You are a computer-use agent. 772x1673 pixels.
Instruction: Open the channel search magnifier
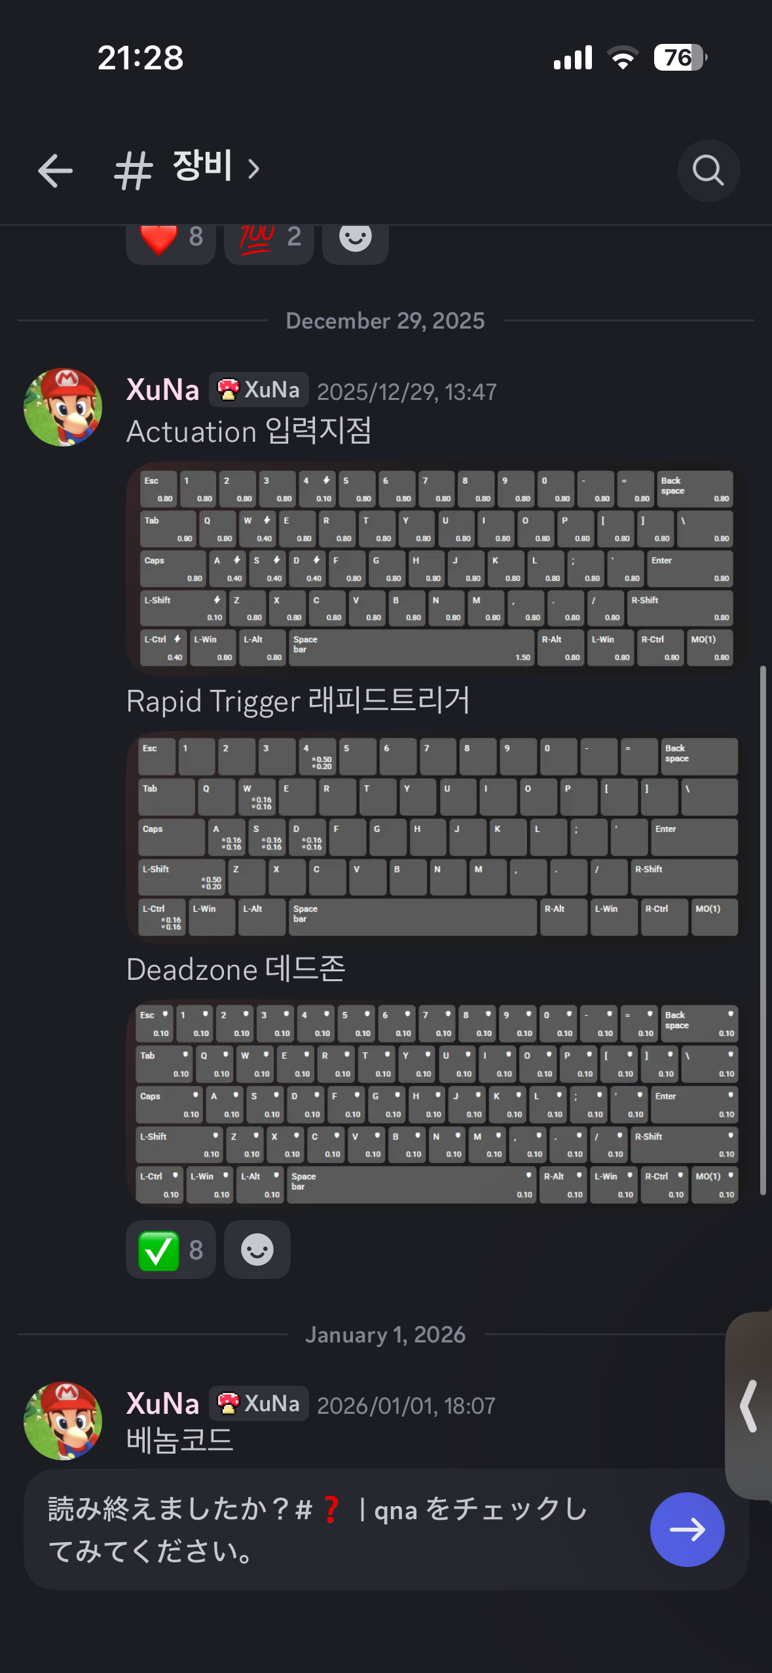(x=708, y=171)
